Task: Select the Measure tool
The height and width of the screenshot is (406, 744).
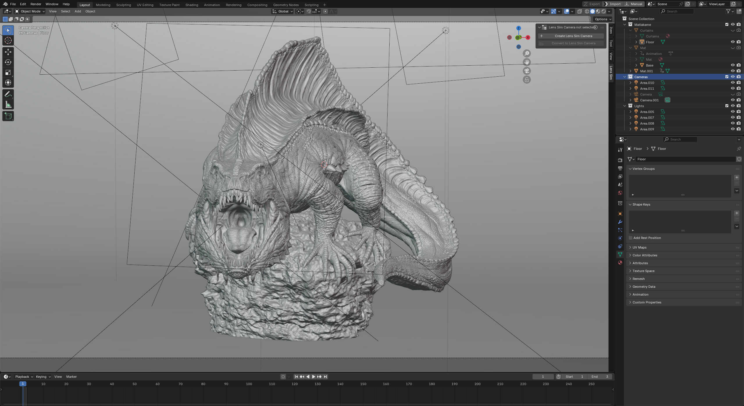Action: coord(8,105)
